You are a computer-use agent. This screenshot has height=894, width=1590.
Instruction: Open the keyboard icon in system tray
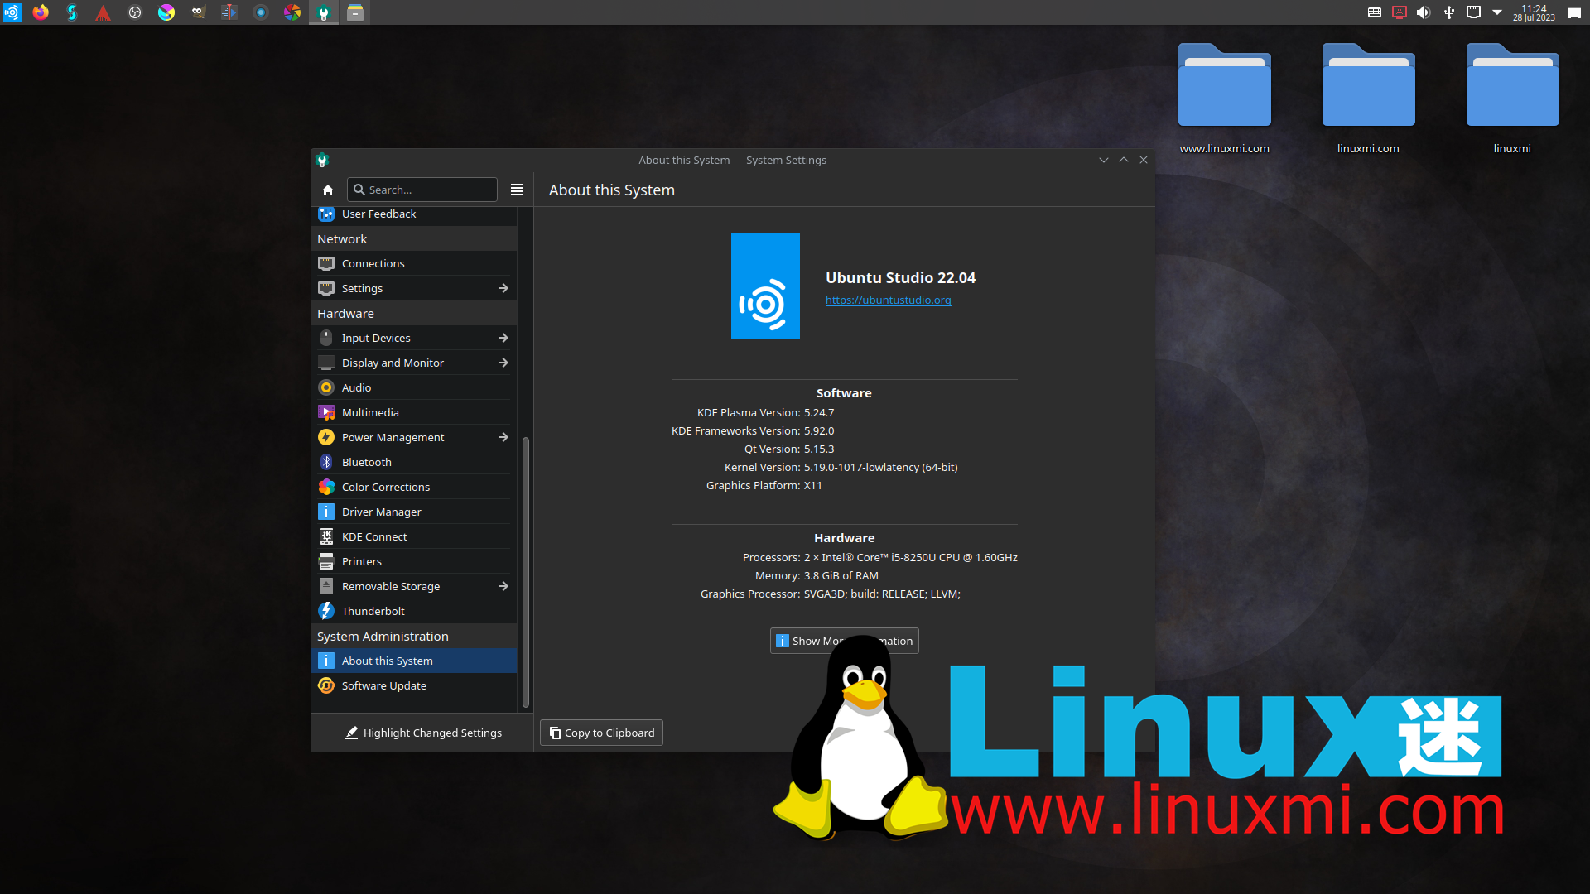point(1375,12)
